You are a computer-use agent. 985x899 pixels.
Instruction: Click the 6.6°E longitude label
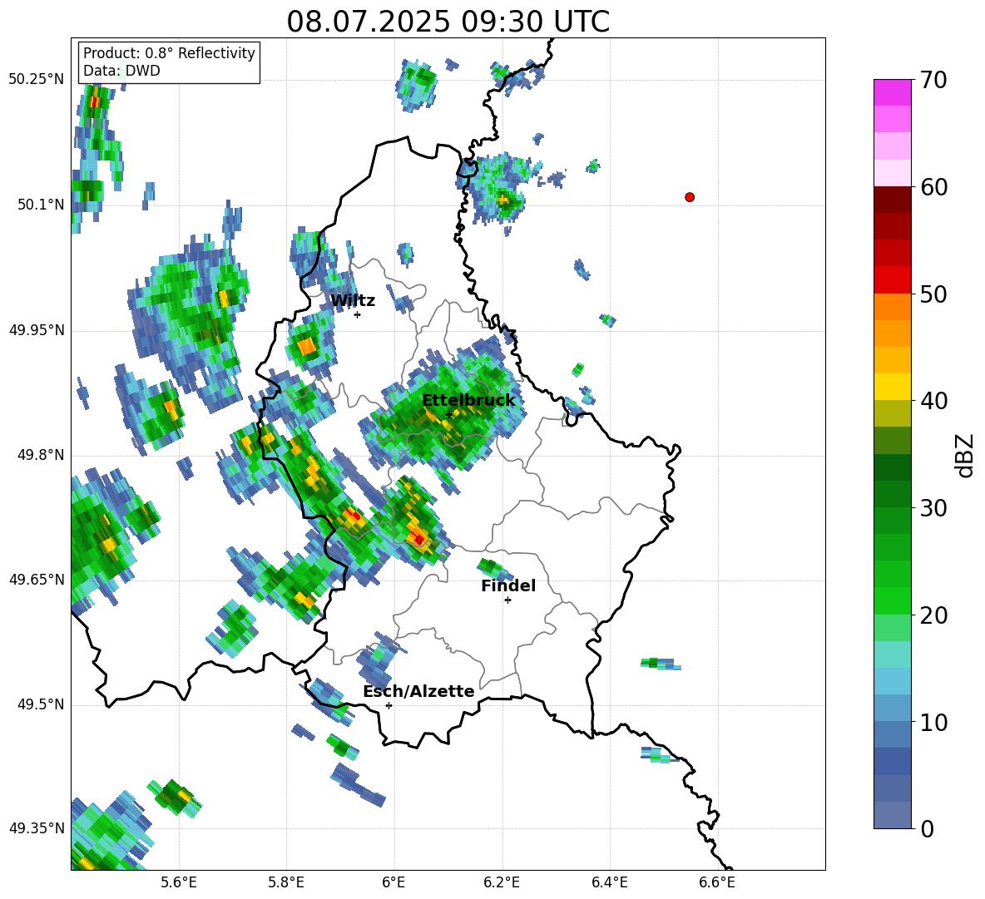tap(717, 882)
